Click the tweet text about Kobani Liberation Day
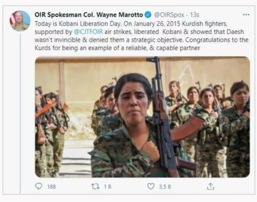 (141, 36)
